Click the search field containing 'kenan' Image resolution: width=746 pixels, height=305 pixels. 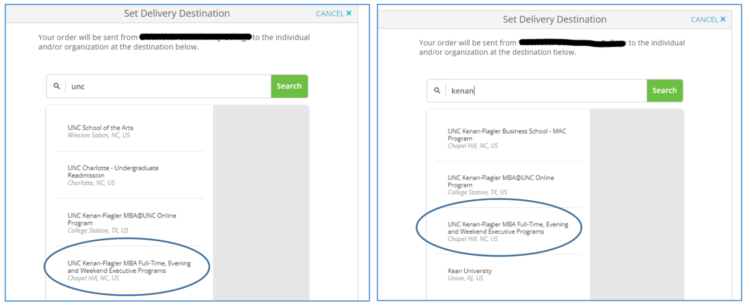(546, 91)
